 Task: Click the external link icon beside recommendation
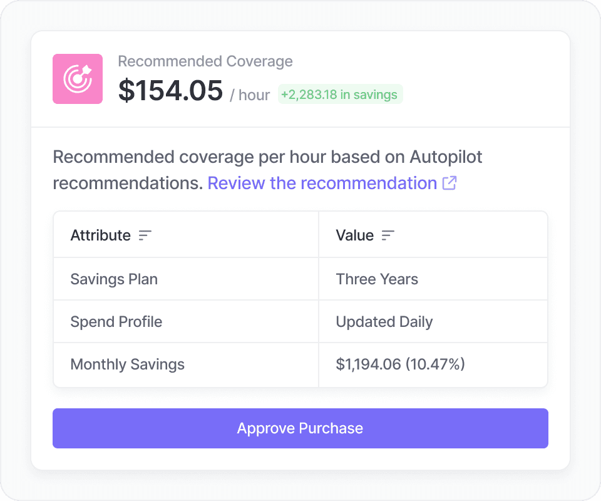click(x=449, y=183)
